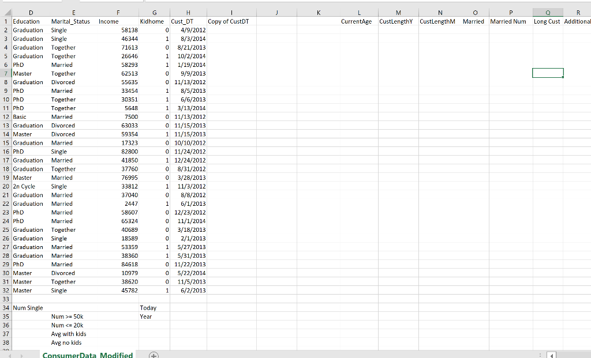The height and width of the screenshot is (358, 591).
Task: Select the cell with date 4/9/2012
Action: click(x=188, y=30)
